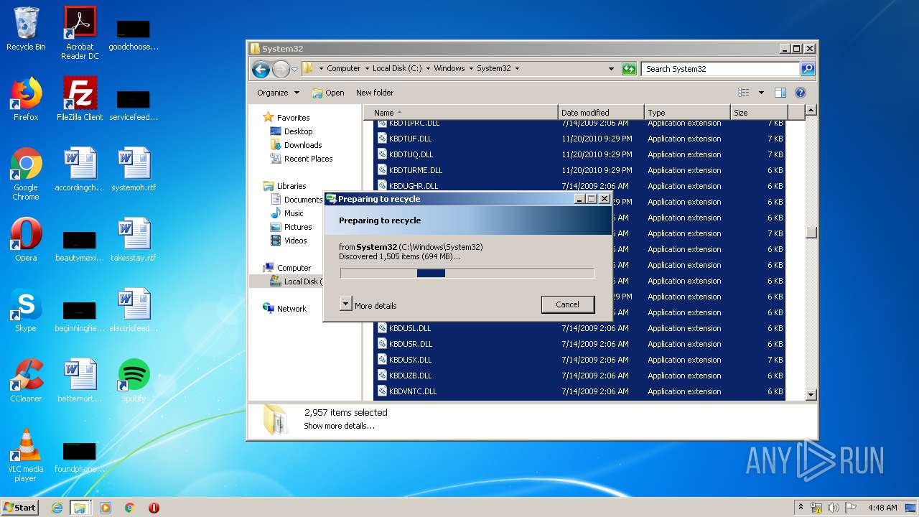Click the Search System32 field
Screen dimensions: 919x517
pos(720,69)
